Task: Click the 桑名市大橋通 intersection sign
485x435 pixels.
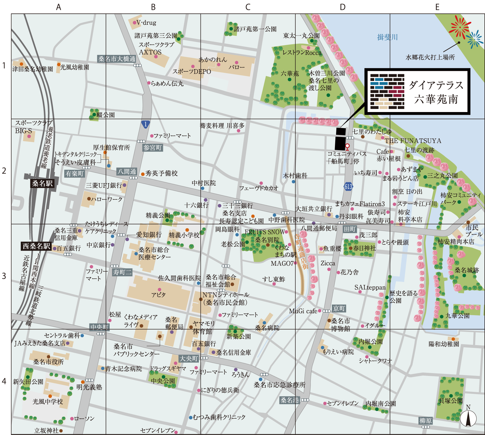Action: (x=117, y=59)
